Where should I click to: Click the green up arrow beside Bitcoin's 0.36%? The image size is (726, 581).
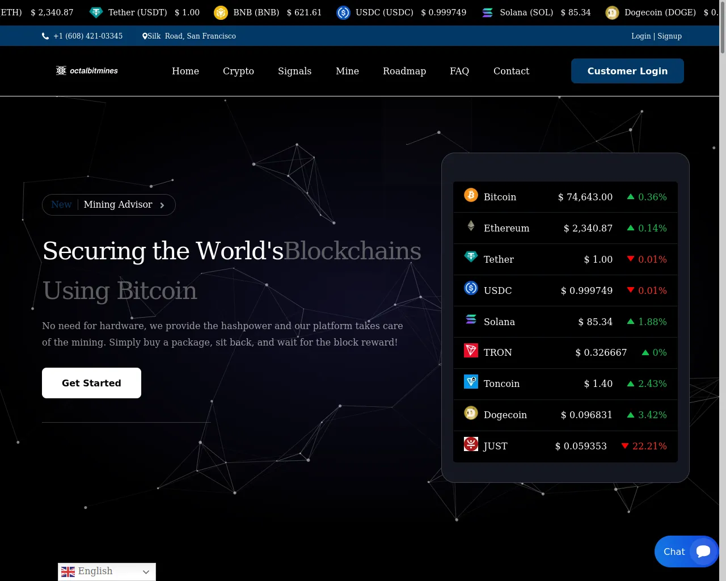(631, 196)
